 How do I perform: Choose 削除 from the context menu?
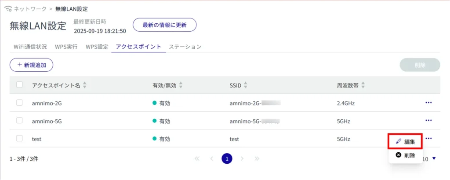405,155
